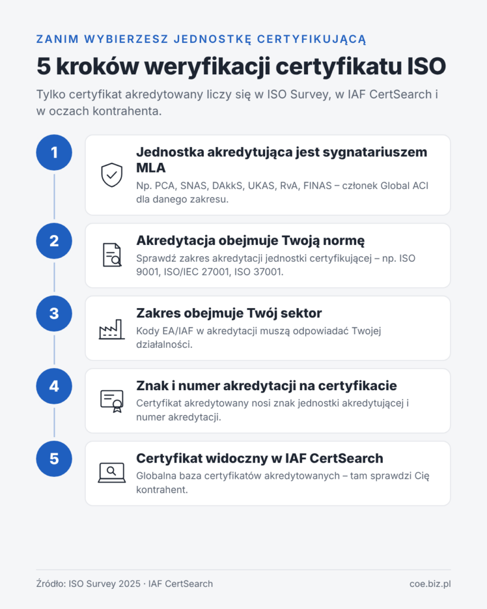
Task: Click subtitle starting "Tylko certyfikat akredytowany"
Action: coord(237,102)
